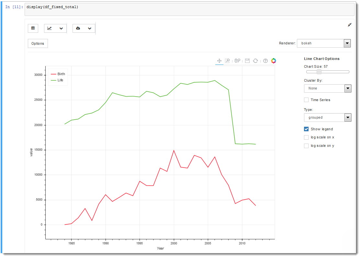
Task: Enable the wheel zoom tool
Action: point(237,61)
